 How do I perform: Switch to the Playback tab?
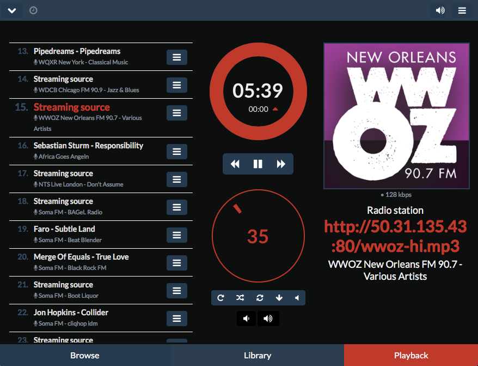pos(411,355)
